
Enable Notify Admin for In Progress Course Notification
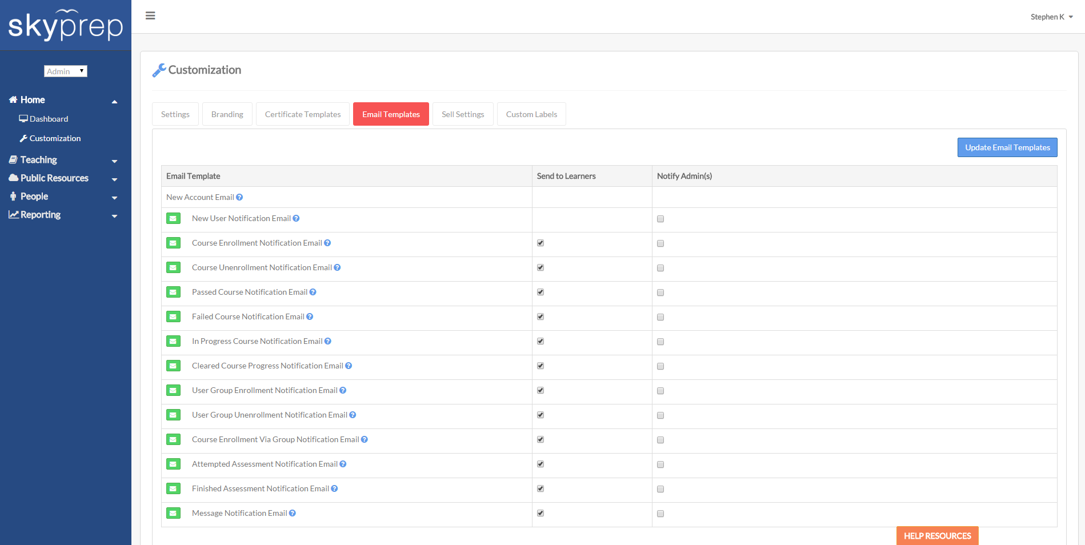(660, 342)
